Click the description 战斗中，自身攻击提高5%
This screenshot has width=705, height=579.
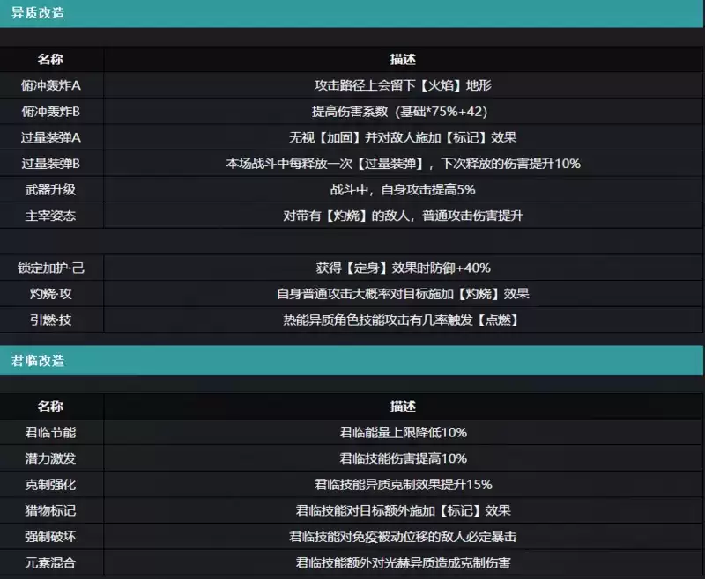tap(403, 189)
